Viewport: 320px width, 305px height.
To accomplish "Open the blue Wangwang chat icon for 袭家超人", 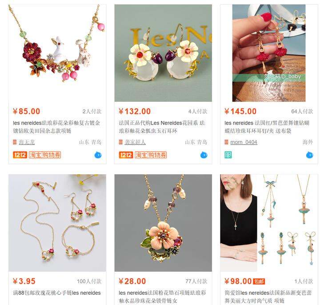I will pos(204,155).
